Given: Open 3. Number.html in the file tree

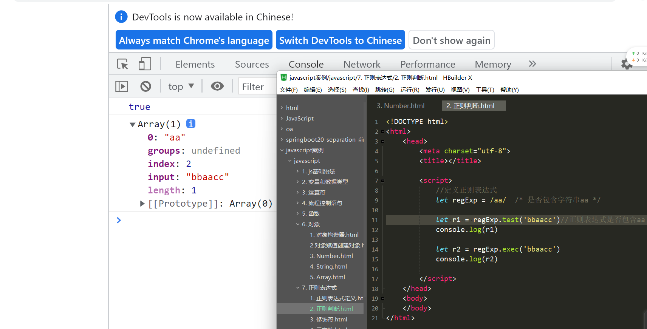Looking at the screenshot, I should click(x=331, y=256).
